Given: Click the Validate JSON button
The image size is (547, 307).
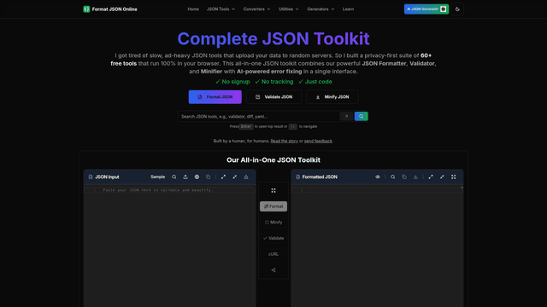Looking at the screenshot, I should click(273, 96).
